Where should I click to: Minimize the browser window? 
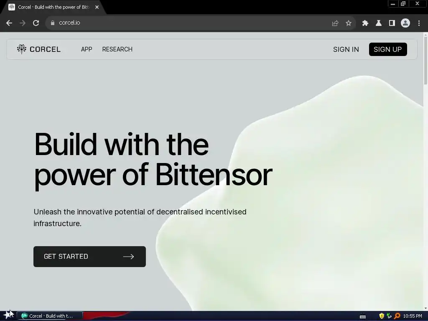point(393,4)
